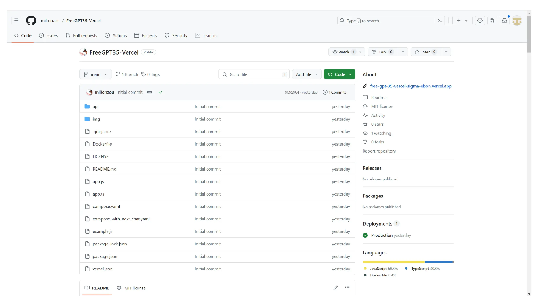Screen dimensions: 538x296
Task: Open the img folder
Action: 96,119
